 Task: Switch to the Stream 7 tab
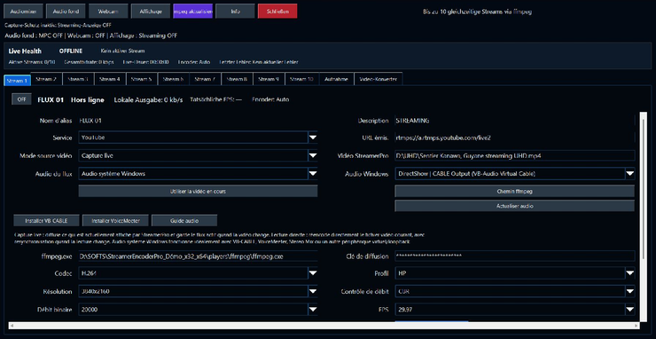point(205,79)
